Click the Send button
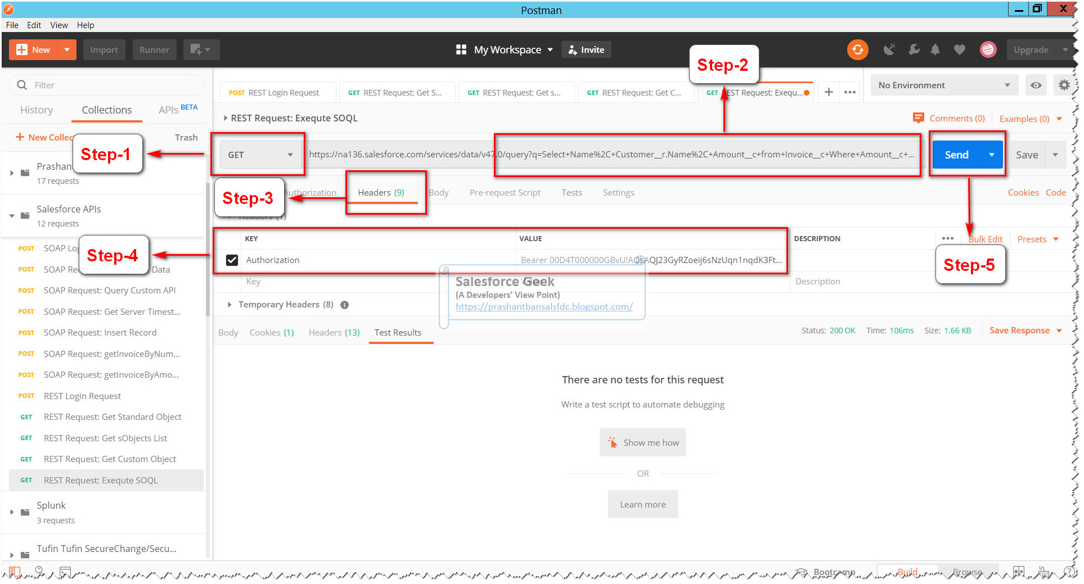Image resolution: width=1084 pixels, height=584 pixels. click(956, 155)
